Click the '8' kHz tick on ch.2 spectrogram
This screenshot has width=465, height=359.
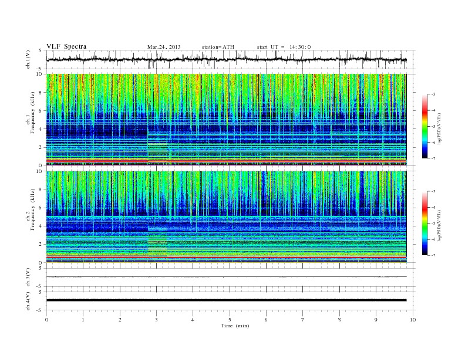(41, 189)
